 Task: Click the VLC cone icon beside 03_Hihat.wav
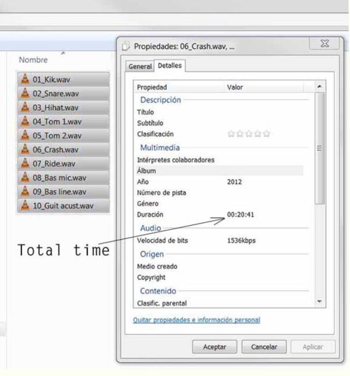pyautogui.click(x=24, y=107)
